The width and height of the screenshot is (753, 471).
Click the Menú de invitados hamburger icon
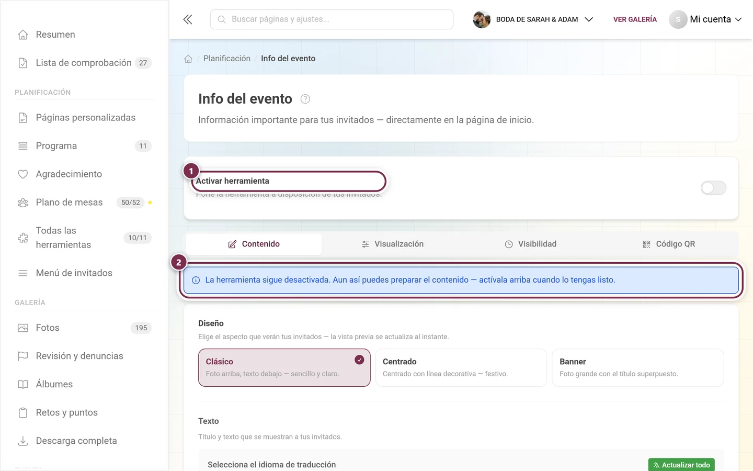tap(23, 273)
